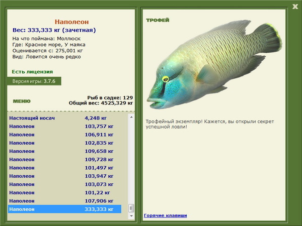Click the Вес: 333,333 кг (зачетная) text
The width and height of the screenshot is (302, 226).
[x=54, y=30]
